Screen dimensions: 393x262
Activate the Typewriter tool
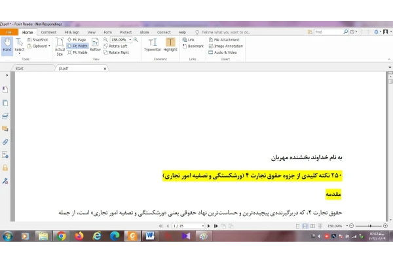153,45
